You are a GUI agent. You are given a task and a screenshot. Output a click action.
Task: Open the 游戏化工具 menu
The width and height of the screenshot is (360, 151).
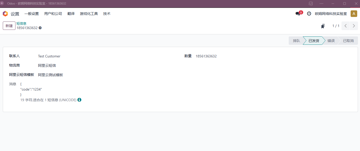click(x=89, y=14)
